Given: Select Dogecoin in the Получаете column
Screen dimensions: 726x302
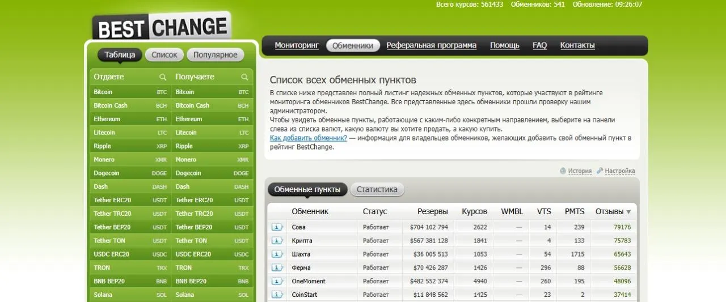Looking at the screenshot, I should pos(212,173).
